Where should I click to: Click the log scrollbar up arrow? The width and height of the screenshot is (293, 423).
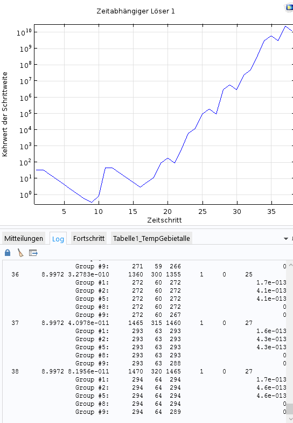(x=290, y=265)
